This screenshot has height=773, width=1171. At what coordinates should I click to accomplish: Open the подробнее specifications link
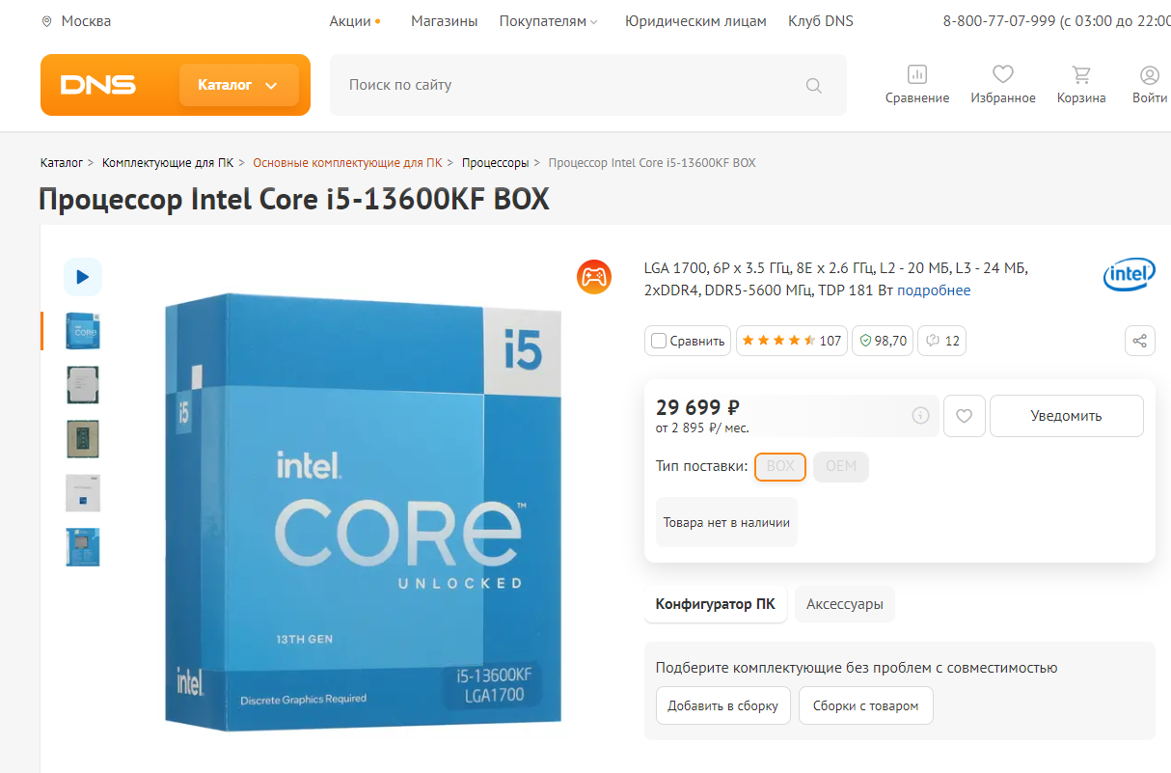[935, 290]
